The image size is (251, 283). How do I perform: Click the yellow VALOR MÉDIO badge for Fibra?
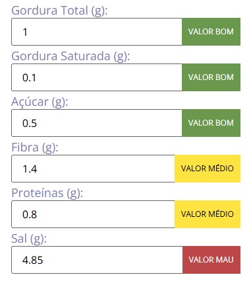[208, 169]
